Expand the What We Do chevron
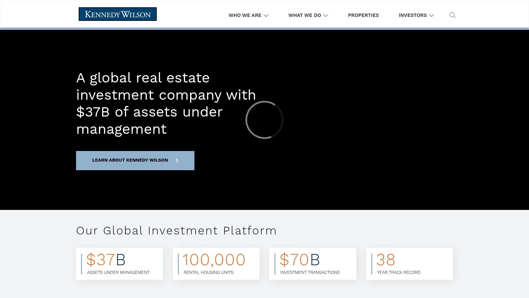 (326, 16)
